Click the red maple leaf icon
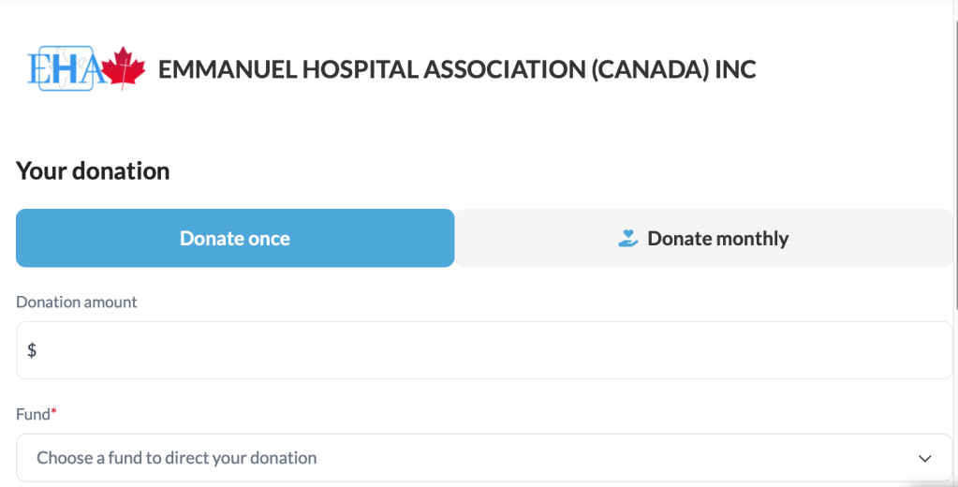Image resolution: width=958 pixels, height=487 pixels. 123,68
